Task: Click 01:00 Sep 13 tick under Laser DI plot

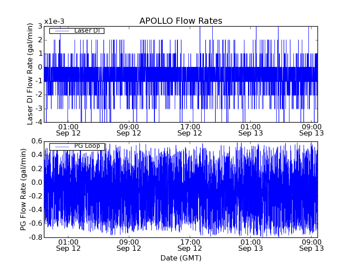Action: [251, 130]
